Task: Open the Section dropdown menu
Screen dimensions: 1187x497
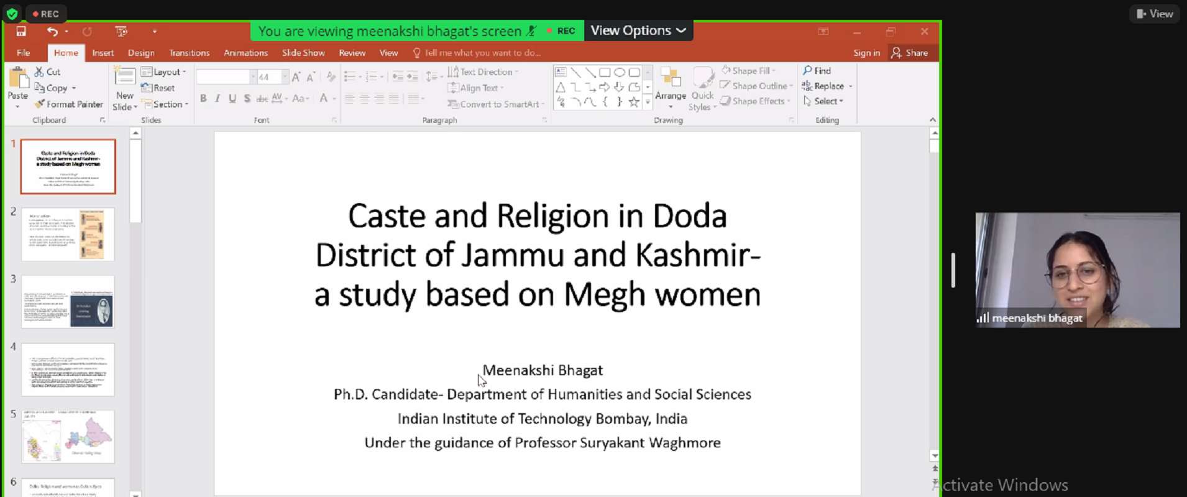Action: (x=165, y=104)
